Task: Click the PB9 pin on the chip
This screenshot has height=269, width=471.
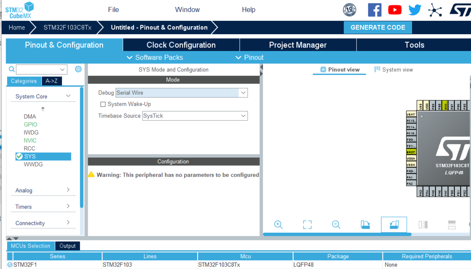Action: (433, 105)
